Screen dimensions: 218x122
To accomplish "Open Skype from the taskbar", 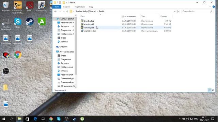I will tap(59, 119).
